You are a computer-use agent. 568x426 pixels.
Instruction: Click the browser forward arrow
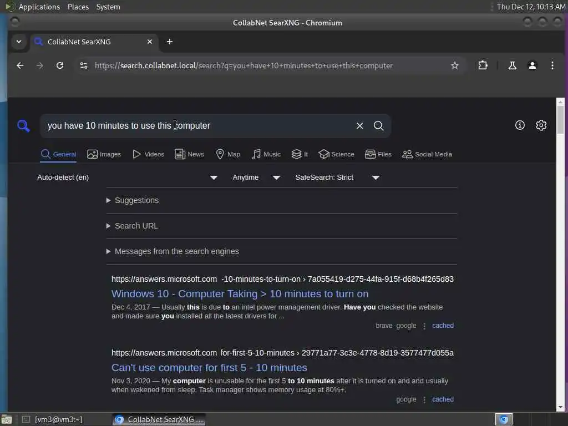[x=40, y=65]
